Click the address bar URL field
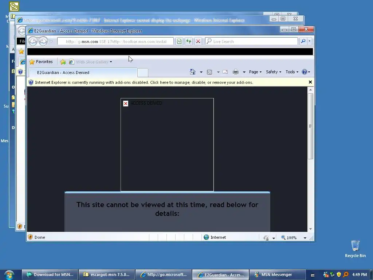The image size is (373, 280). (115, 42)
